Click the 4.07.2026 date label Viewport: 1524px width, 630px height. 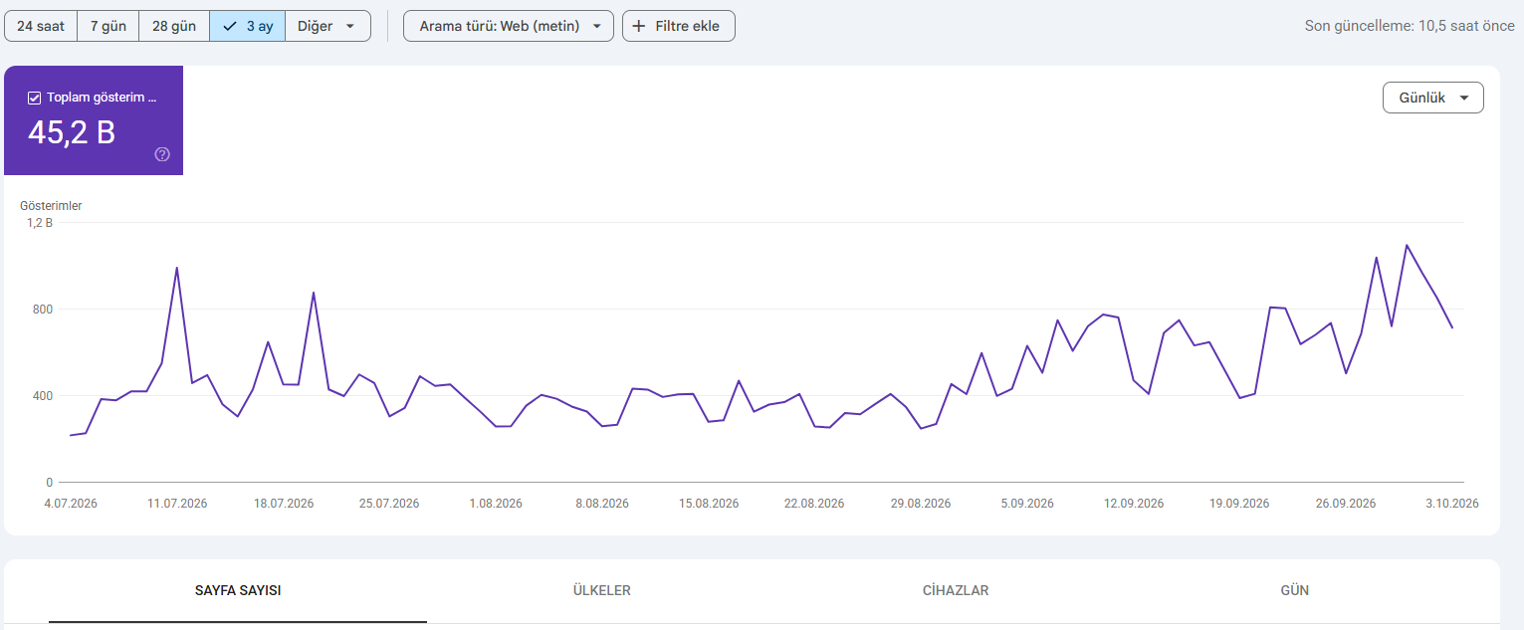pos(71,504)
